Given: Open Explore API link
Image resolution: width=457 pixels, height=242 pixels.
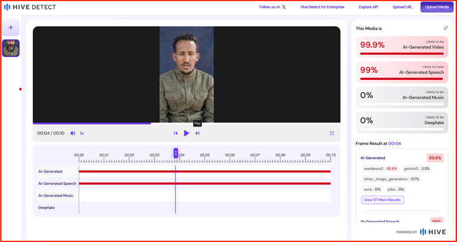Looking at the screenshot, I should click(368, 7).
